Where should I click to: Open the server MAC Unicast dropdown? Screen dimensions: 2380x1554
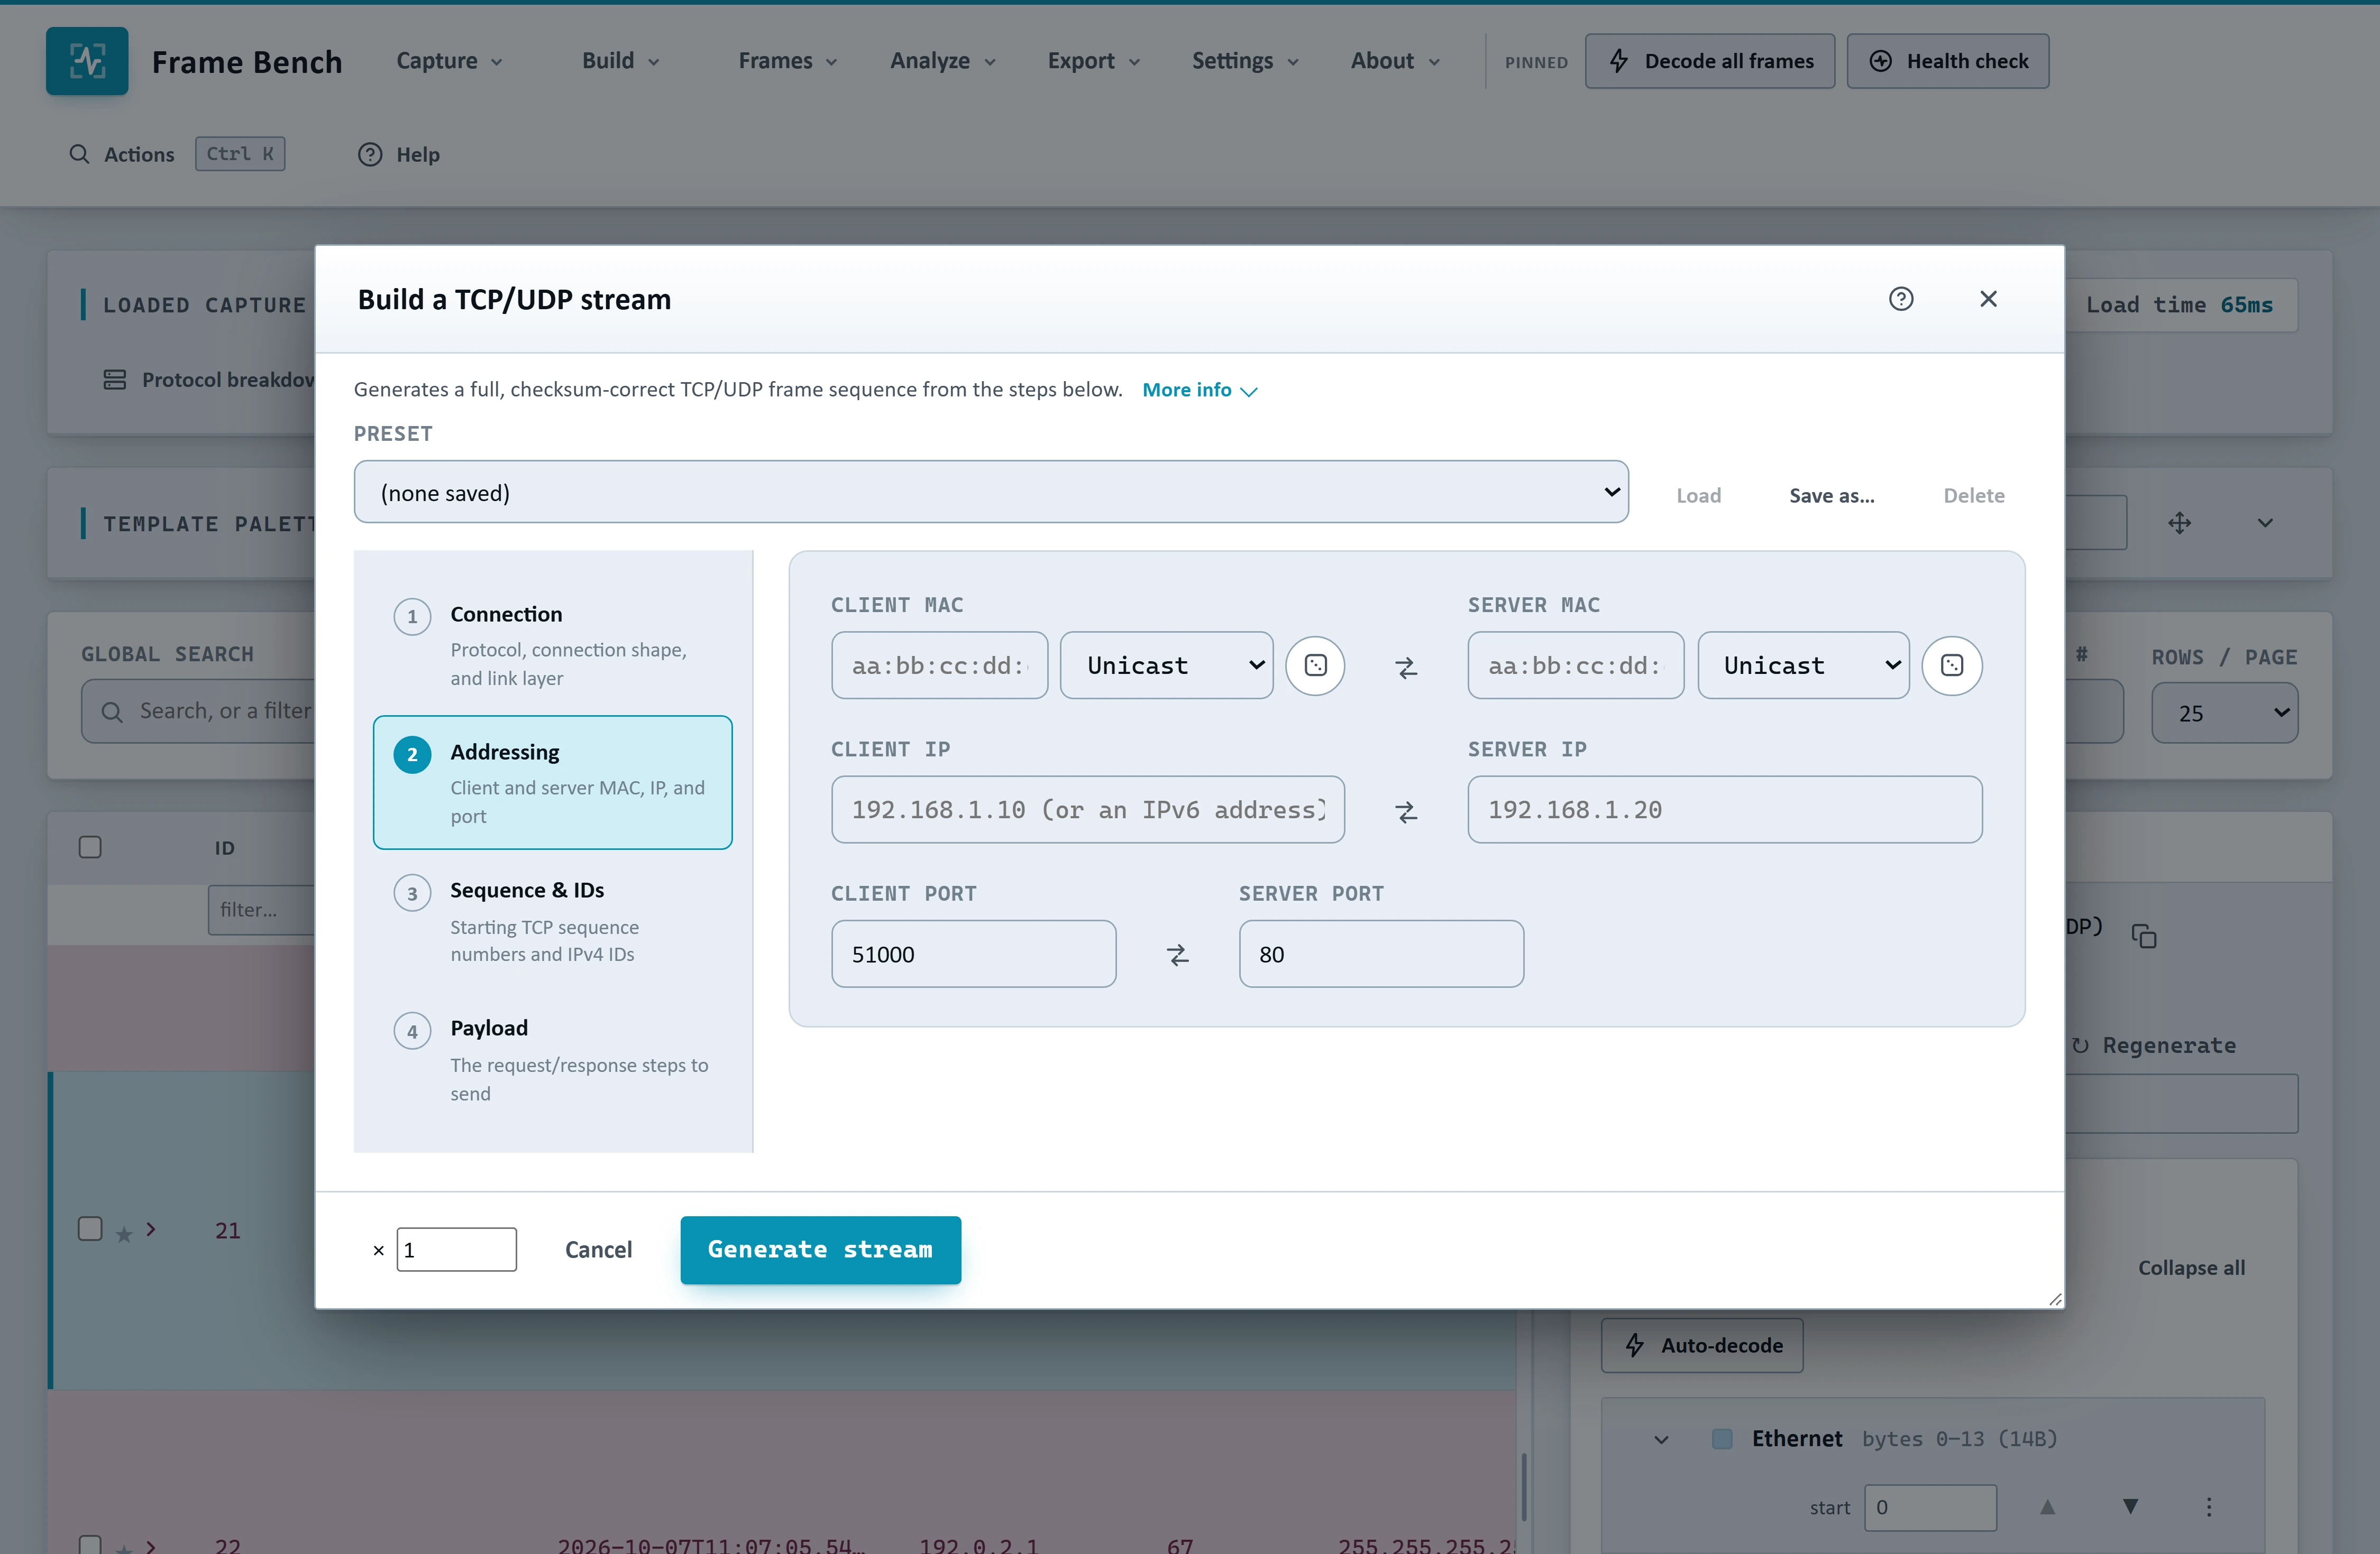pos(1803,665)
